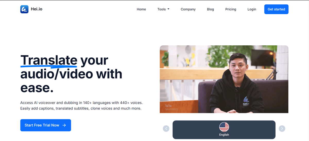Go to previous language with left arrow
This screenshot has width=309, height=141.
(x=166, y=128)
